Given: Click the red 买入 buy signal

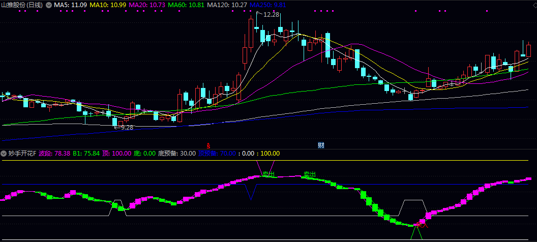Looking at the screenshot, I should tap(422, 223).
